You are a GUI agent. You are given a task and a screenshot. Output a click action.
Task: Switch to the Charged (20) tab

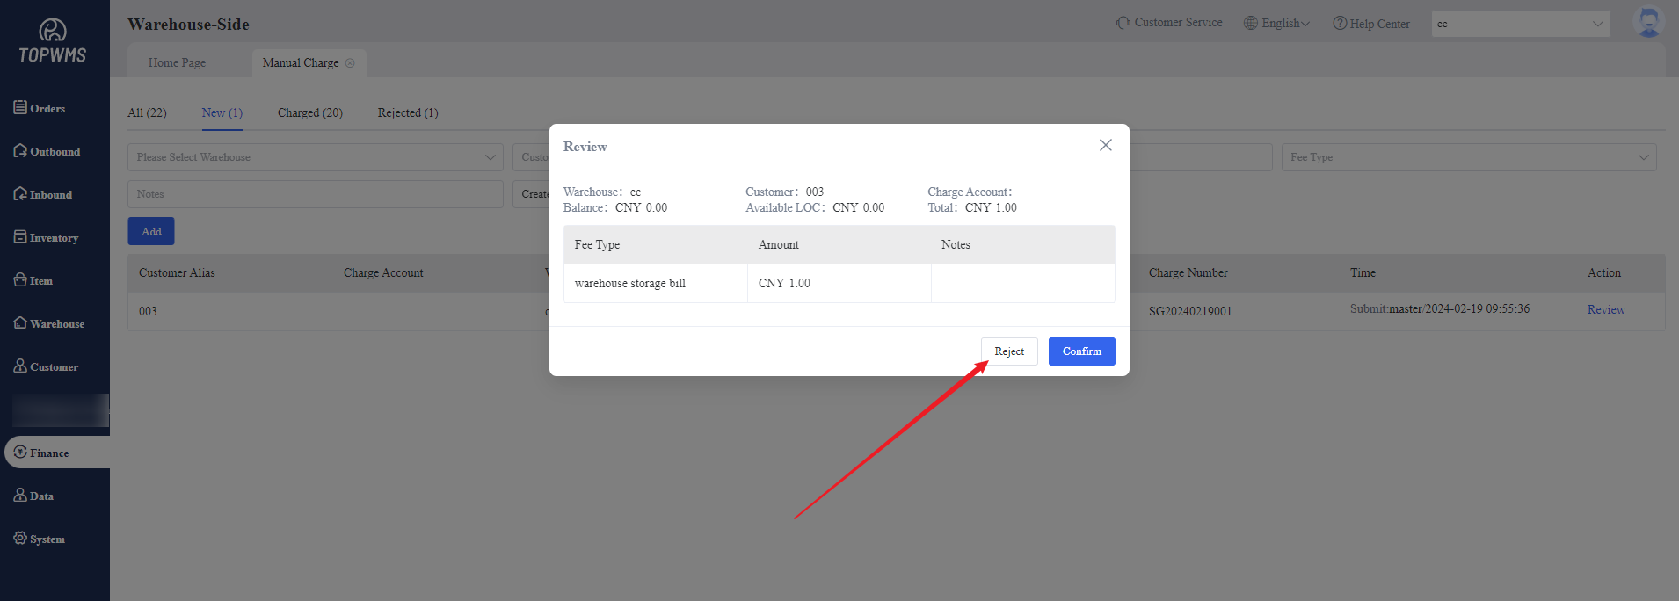coord(309,112)
